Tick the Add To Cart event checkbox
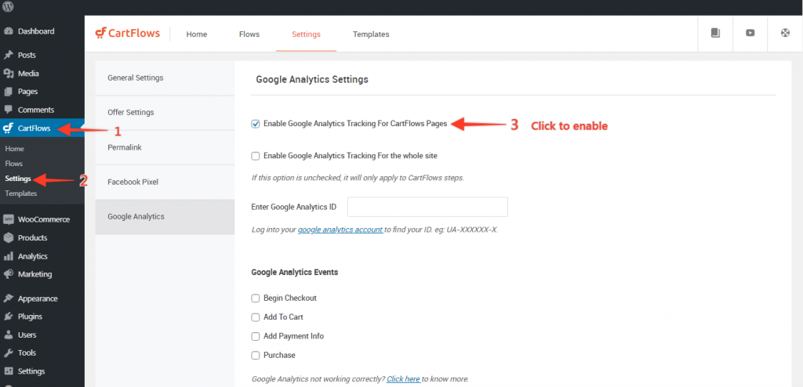The width and height of the screenshot is (803, 387). pos(256,317)
